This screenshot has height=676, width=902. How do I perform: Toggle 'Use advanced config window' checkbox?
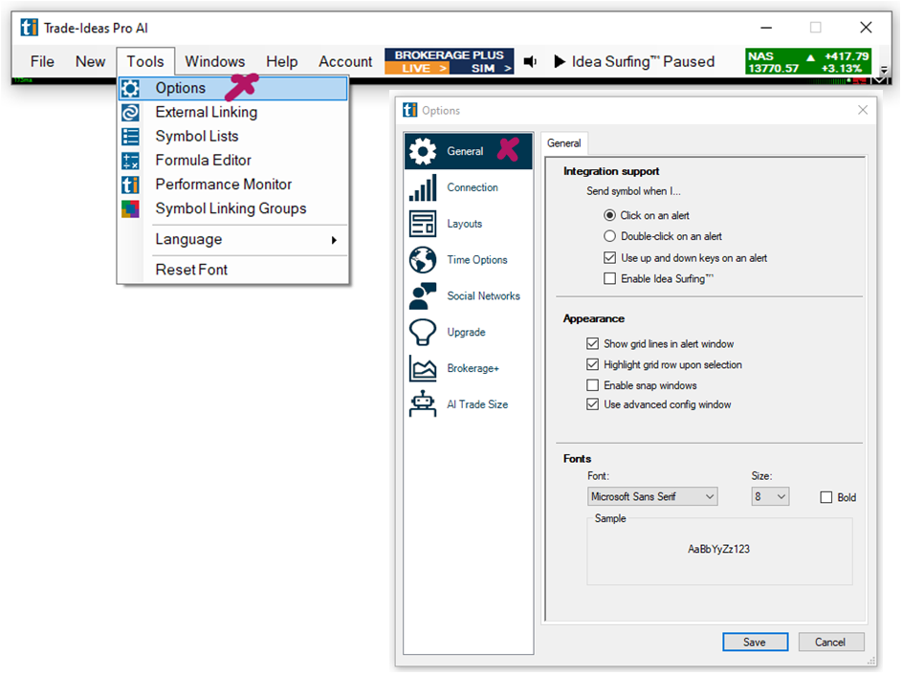coord(592,404)
